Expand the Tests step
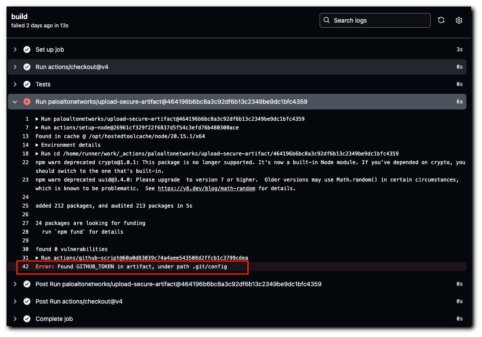The height and width of the screenshot is (337, 482). 15,84
